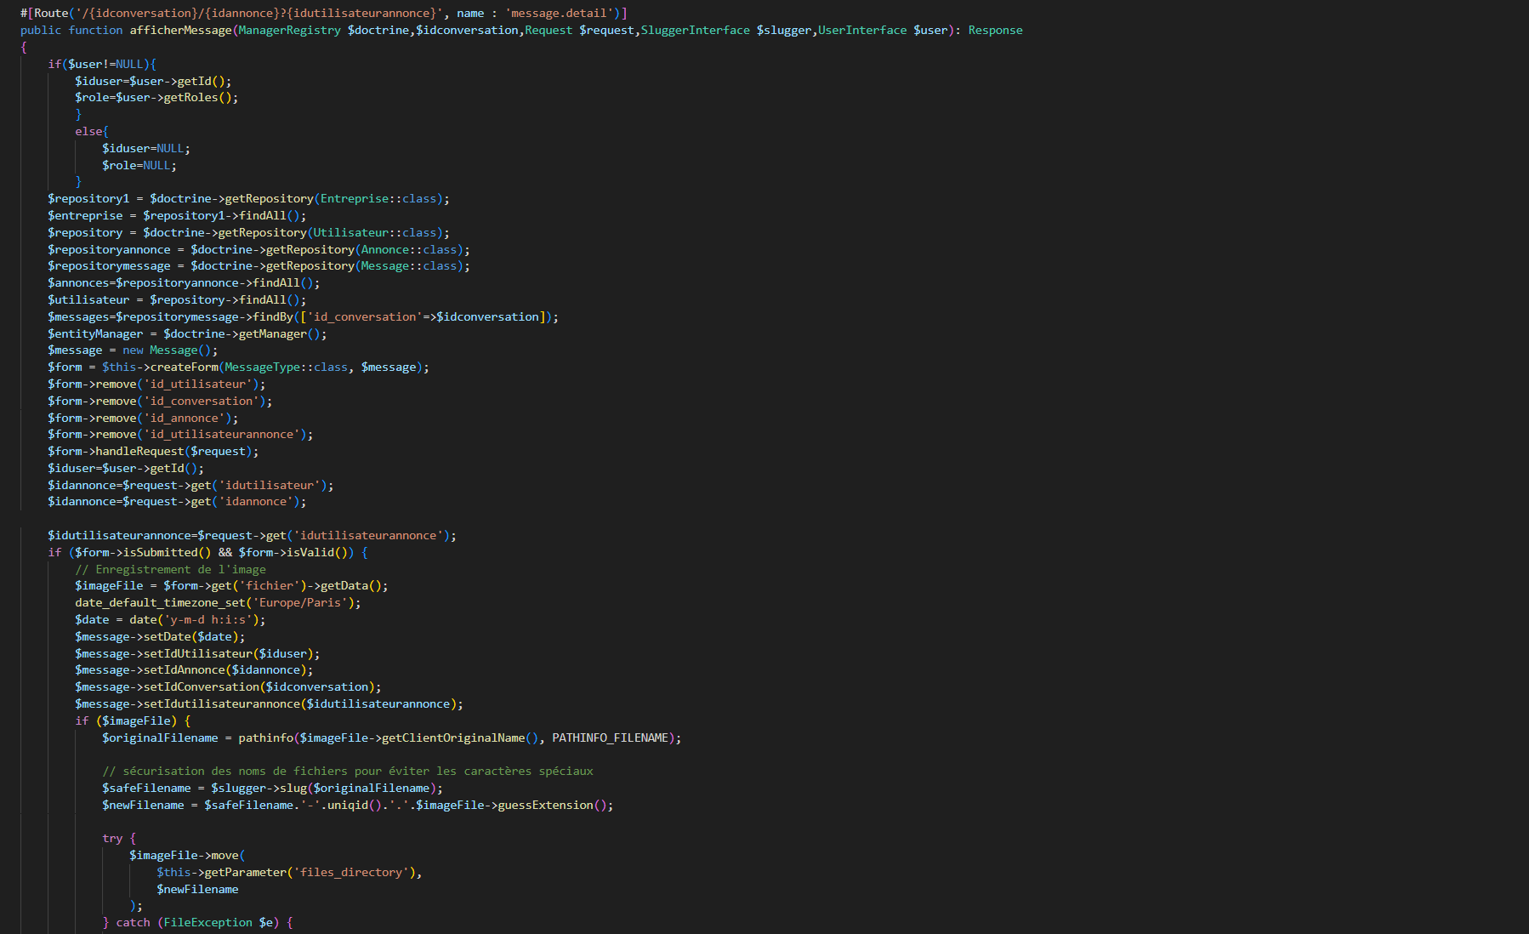This screenshot has width=1529, height=934.
Task: Click the ManagerRegistry type hint
Action: point(289,30)
